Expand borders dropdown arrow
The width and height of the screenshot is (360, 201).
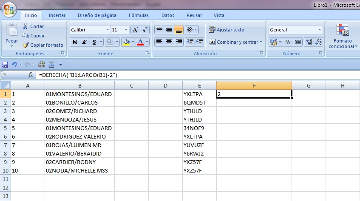pyautogui.click(x=117, y=42)
